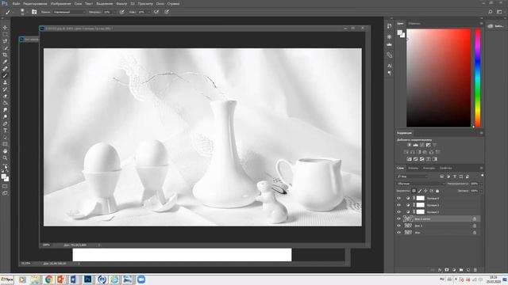Image resolution: width=508 pixels, height=285 pixels.
Task: Toggle lock all padlock icon
Action: (437, 191)
